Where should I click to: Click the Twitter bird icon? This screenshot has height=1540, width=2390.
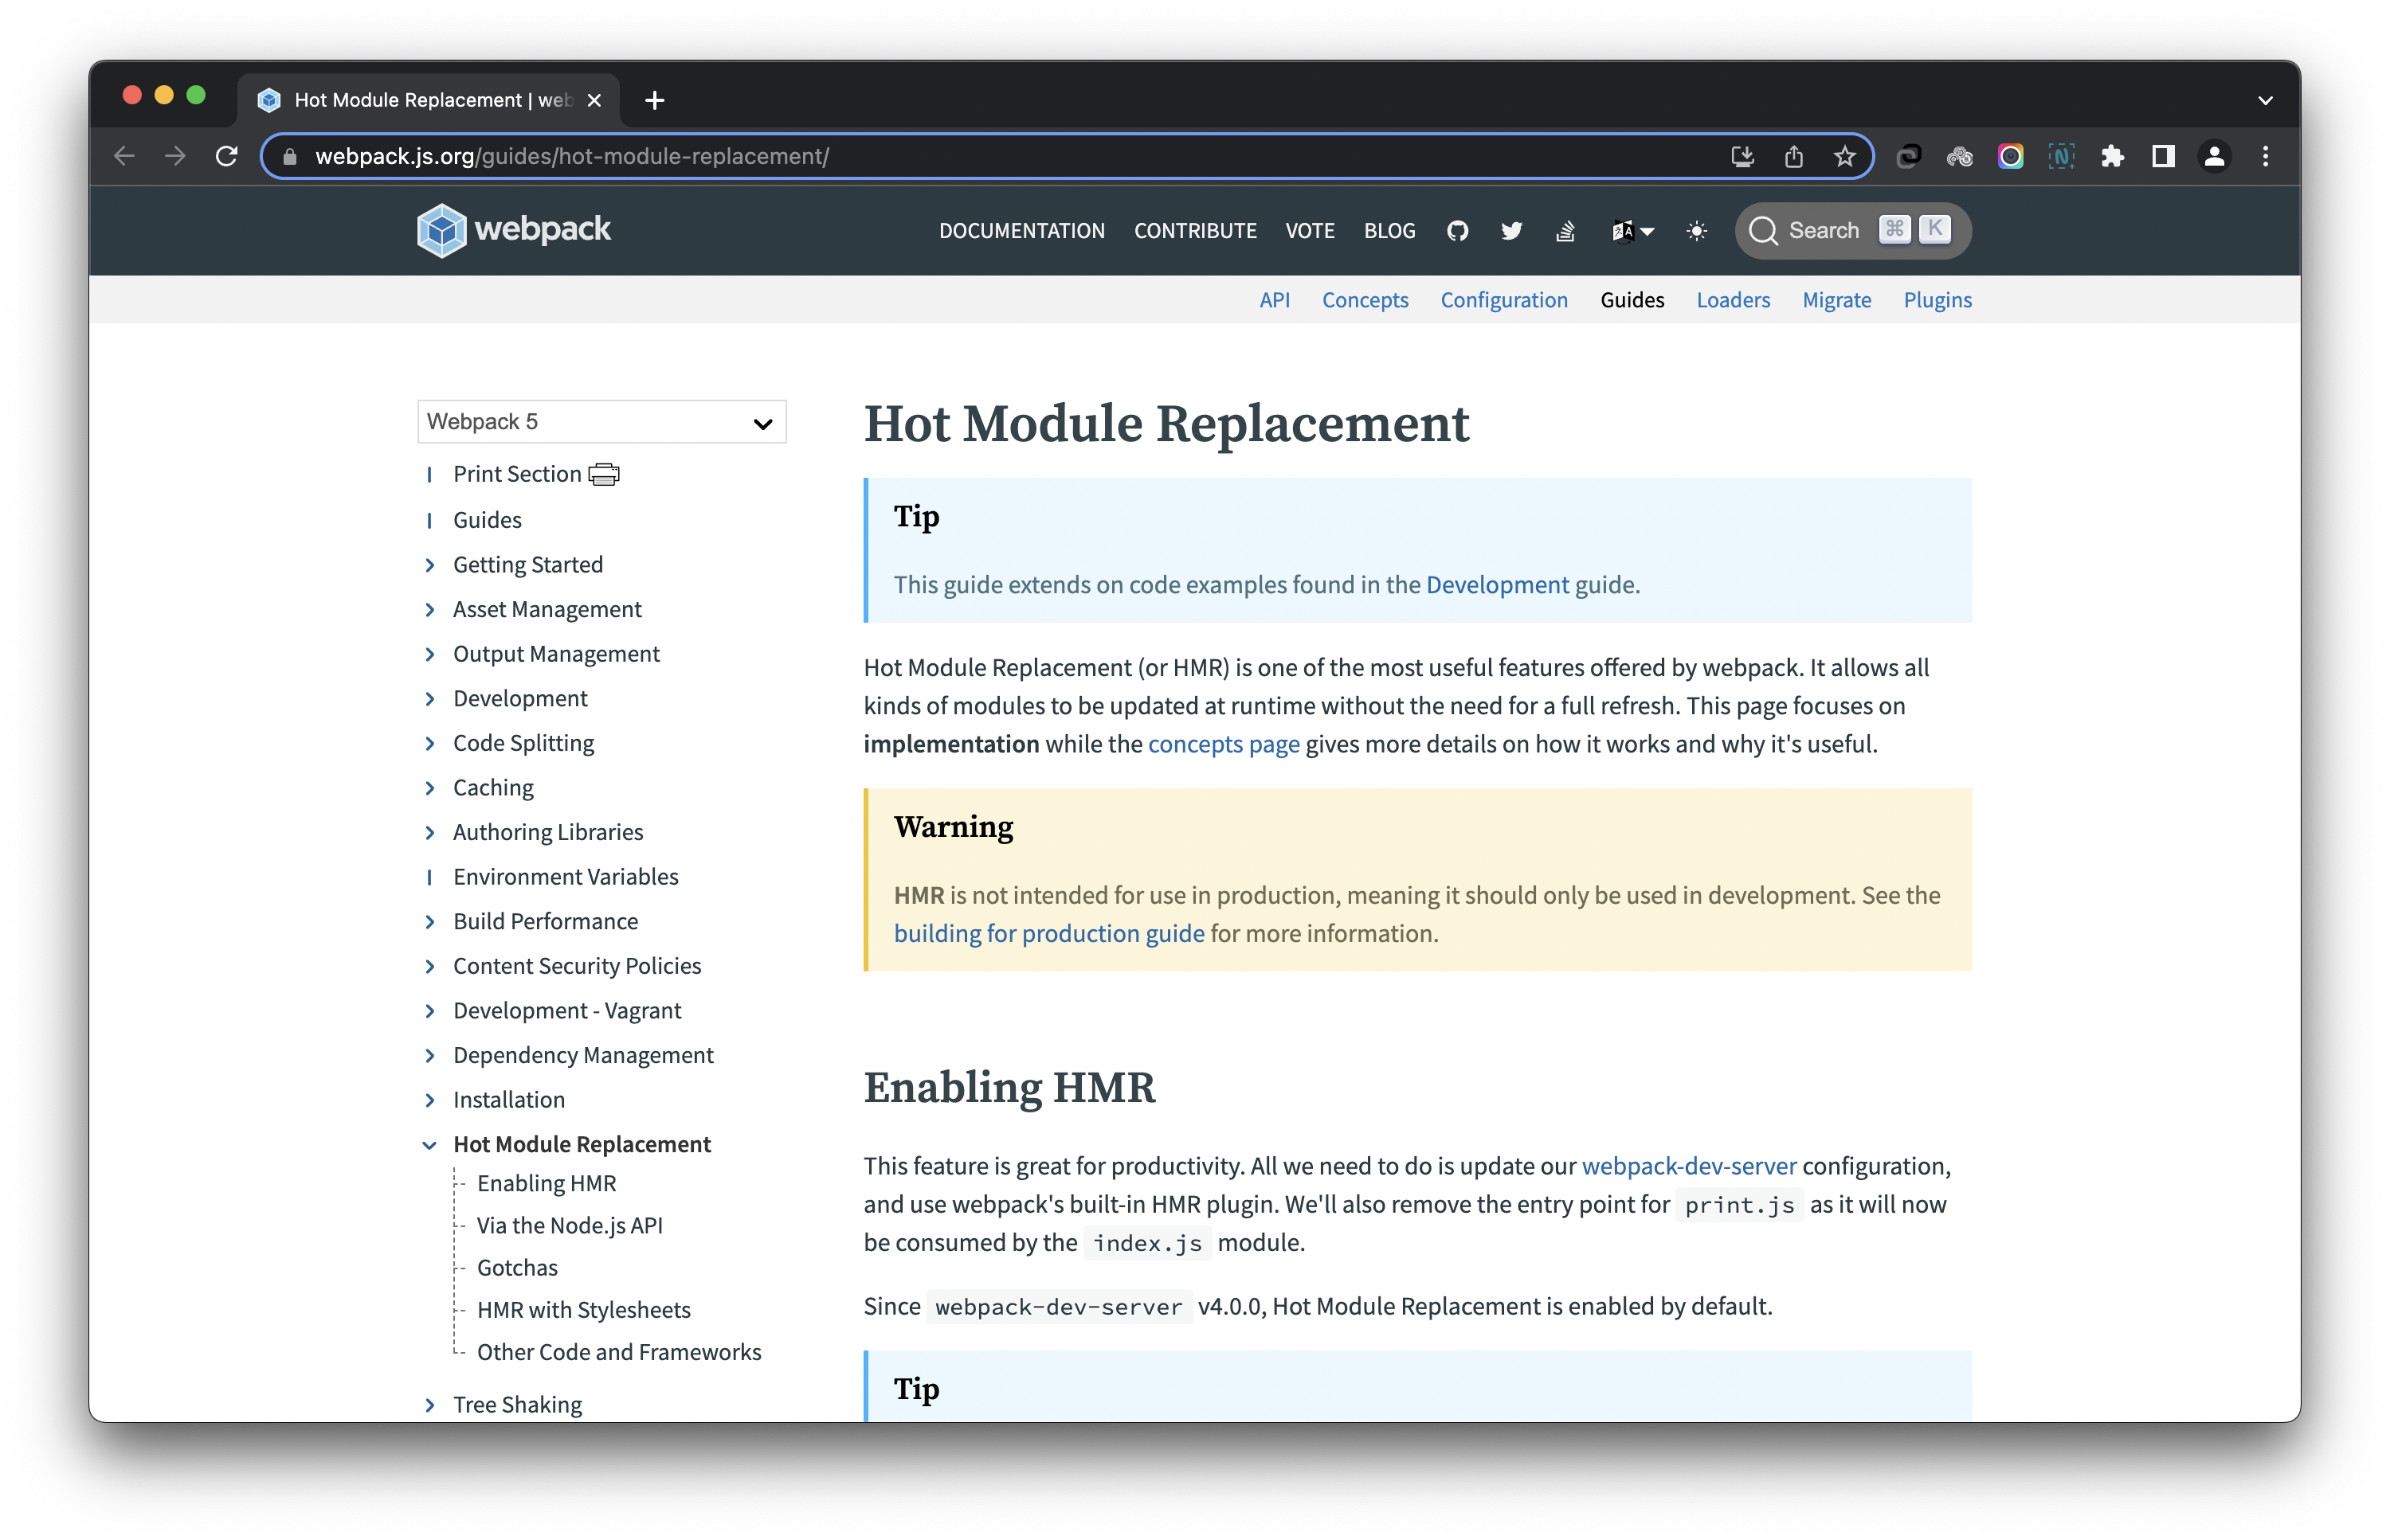(1511, 231)
